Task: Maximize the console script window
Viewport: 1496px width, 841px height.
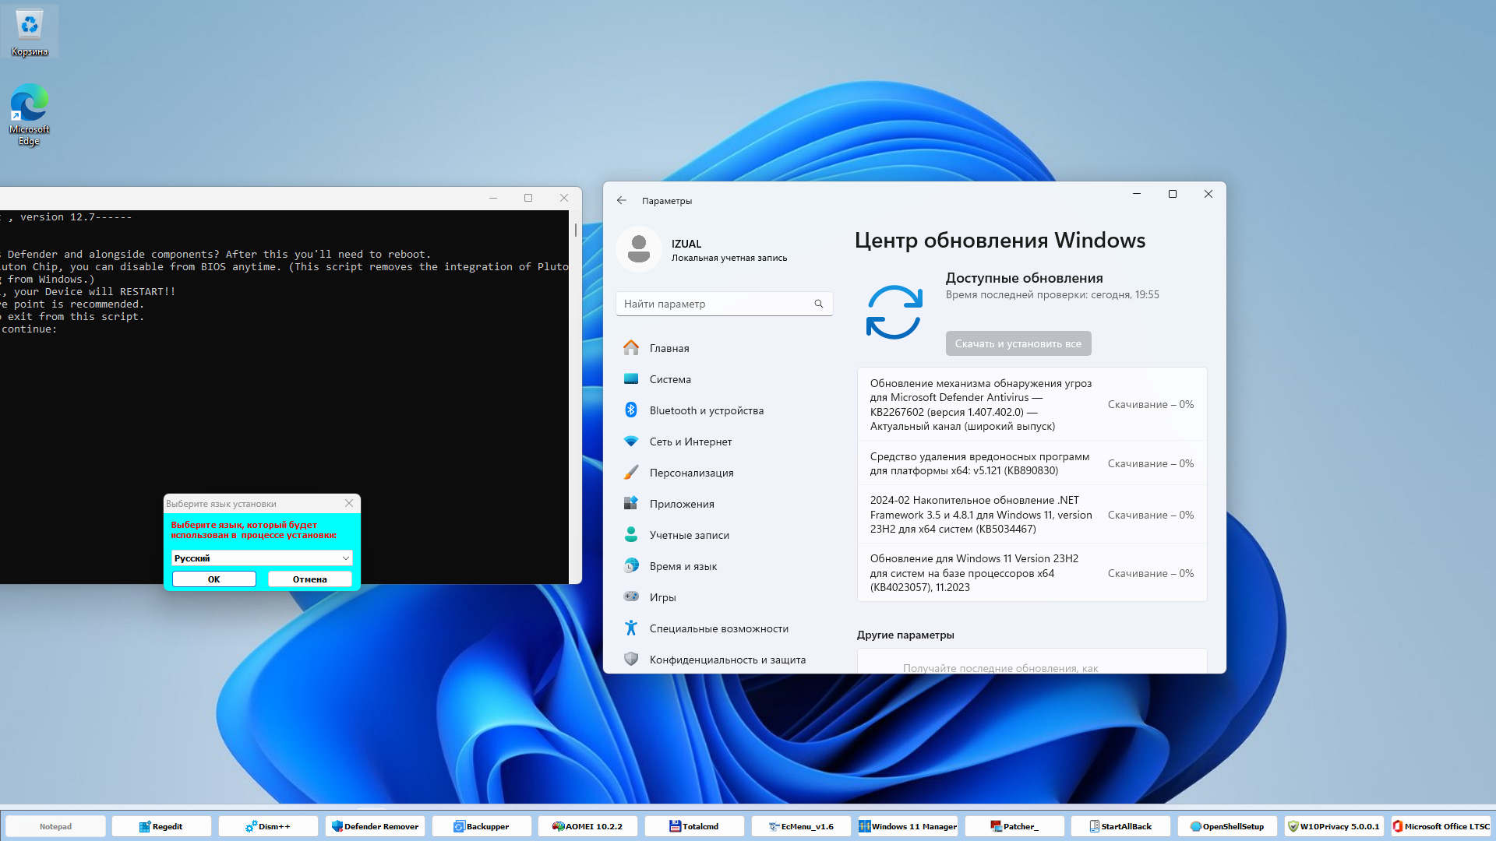Action: point(528,198)
